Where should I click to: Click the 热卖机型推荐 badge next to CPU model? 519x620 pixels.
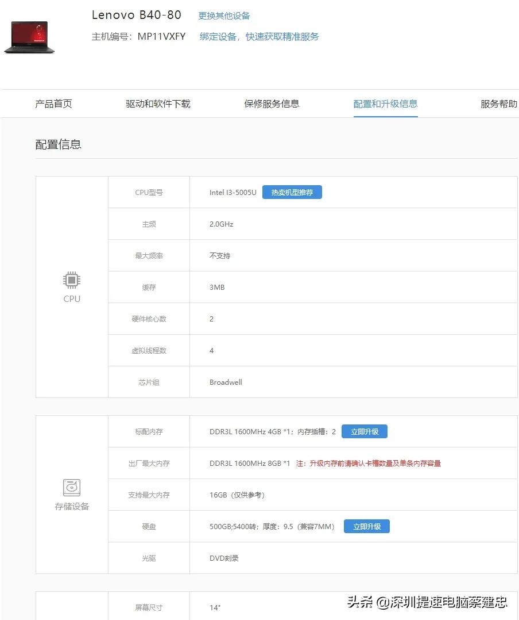(292, 192)
